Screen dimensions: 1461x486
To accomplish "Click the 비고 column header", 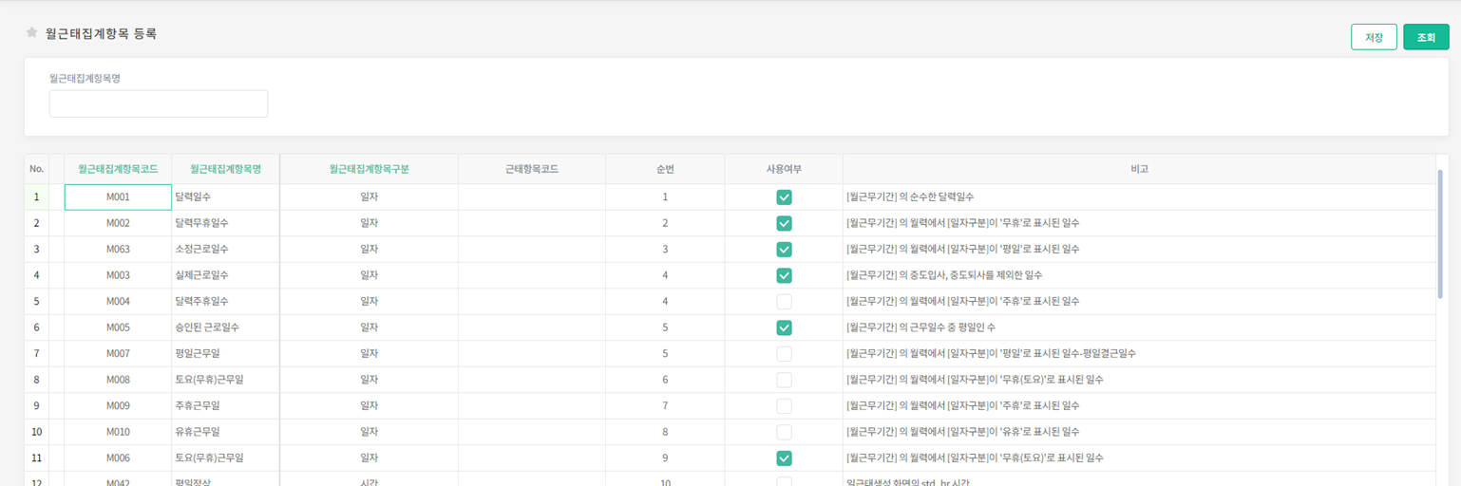I will [1139, 169].
